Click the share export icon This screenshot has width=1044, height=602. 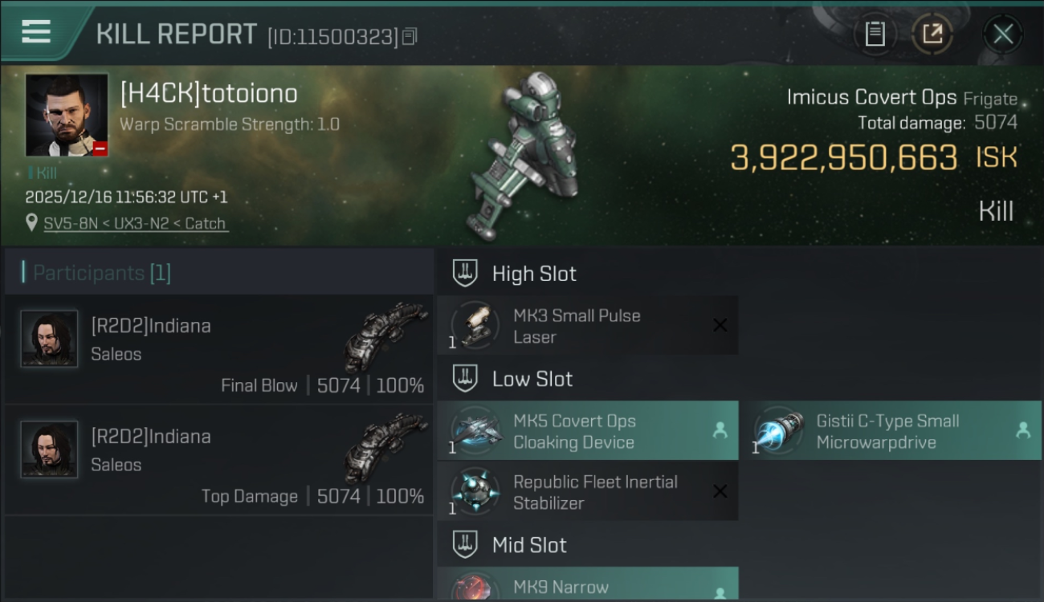point(932,34)
